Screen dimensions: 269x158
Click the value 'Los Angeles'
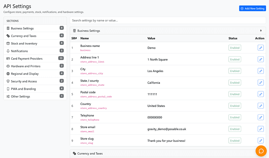[x=155, y=71]
